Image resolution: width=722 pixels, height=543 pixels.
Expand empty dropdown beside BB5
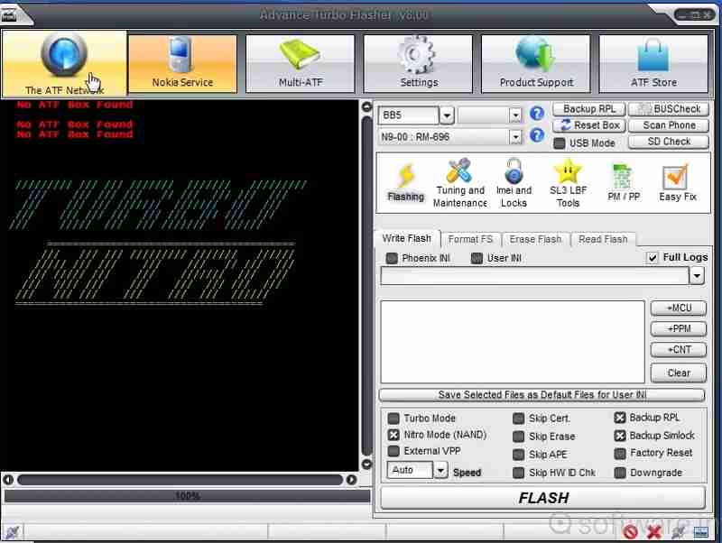(x=515, y=115)
